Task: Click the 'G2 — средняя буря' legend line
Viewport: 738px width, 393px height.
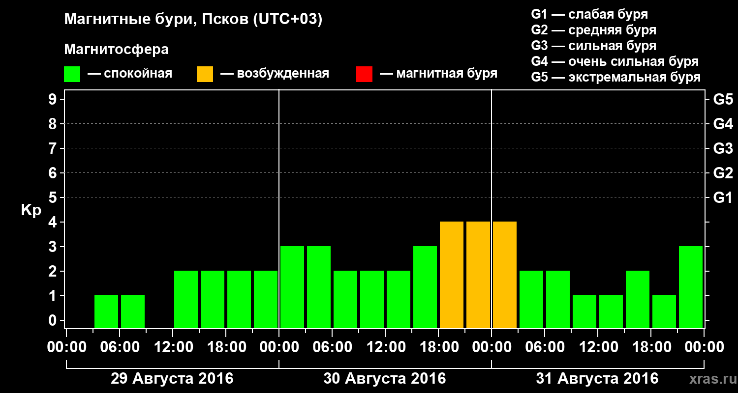Action: 594,30
